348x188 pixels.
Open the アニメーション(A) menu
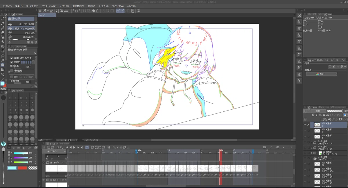pyautogui.click(x=49, y=6)
